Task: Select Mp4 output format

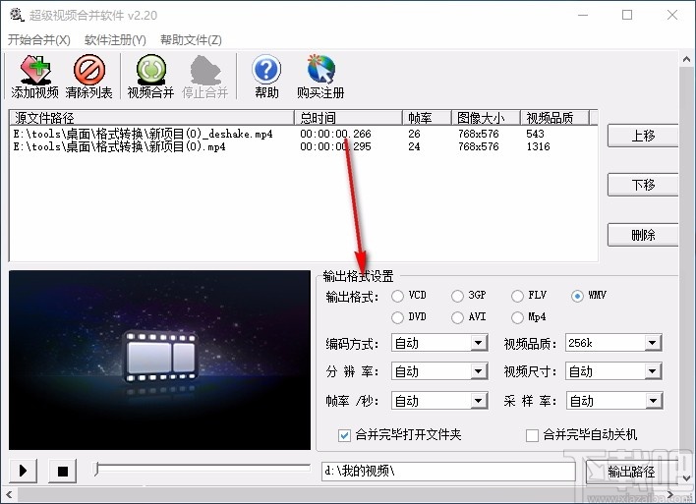Action: [517, 317]
